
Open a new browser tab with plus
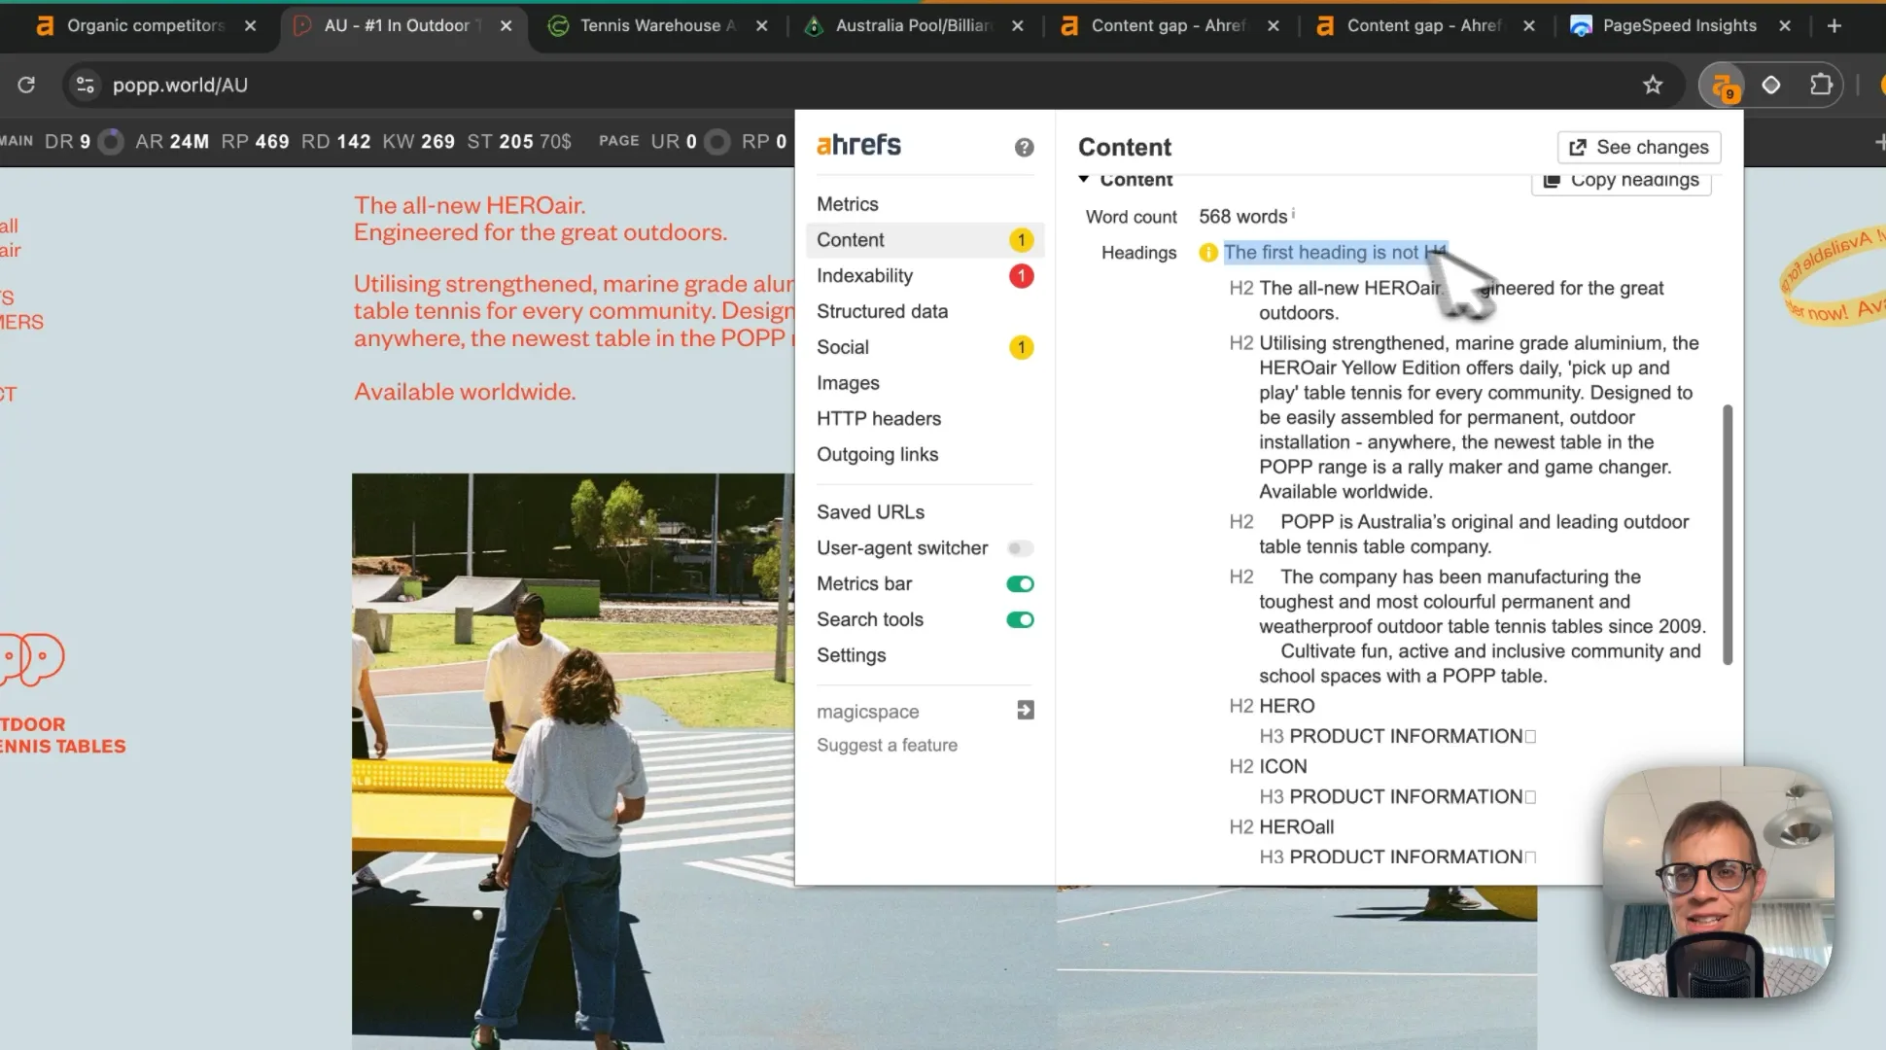point(1834,26)
